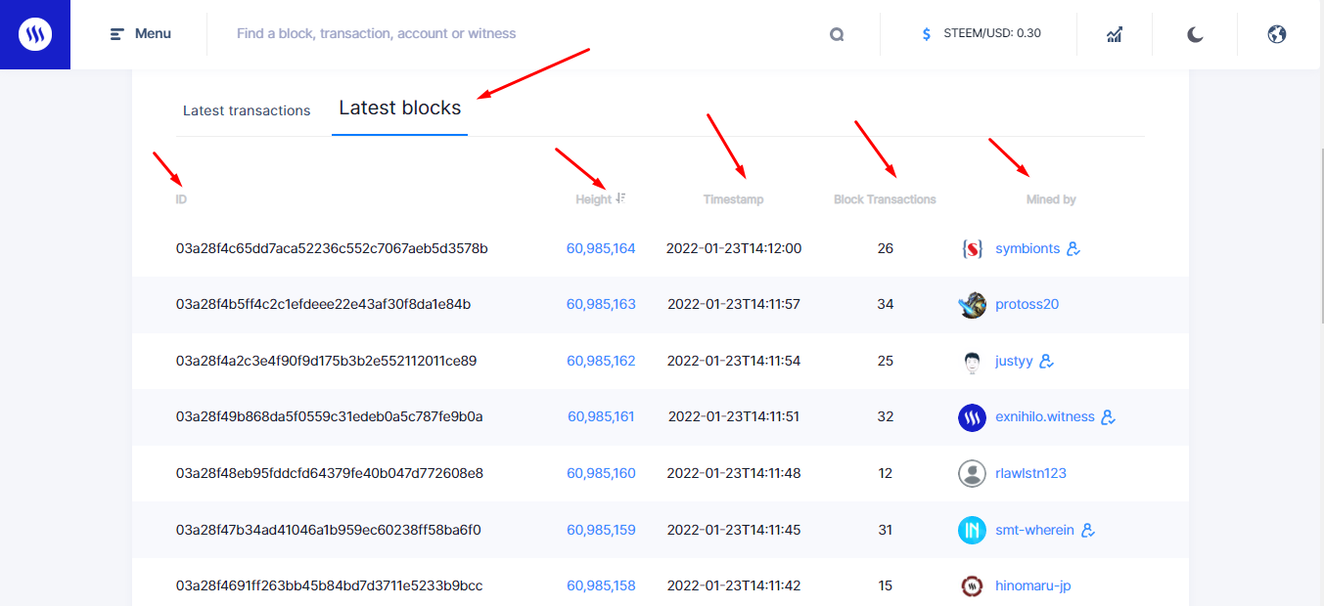Open exnihilo.witness account link
This screenshot has width=1324, height=606.
click(1045, 416)
